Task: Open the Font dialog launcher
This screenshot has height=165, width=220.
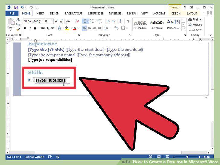Action: click(79, 35)
